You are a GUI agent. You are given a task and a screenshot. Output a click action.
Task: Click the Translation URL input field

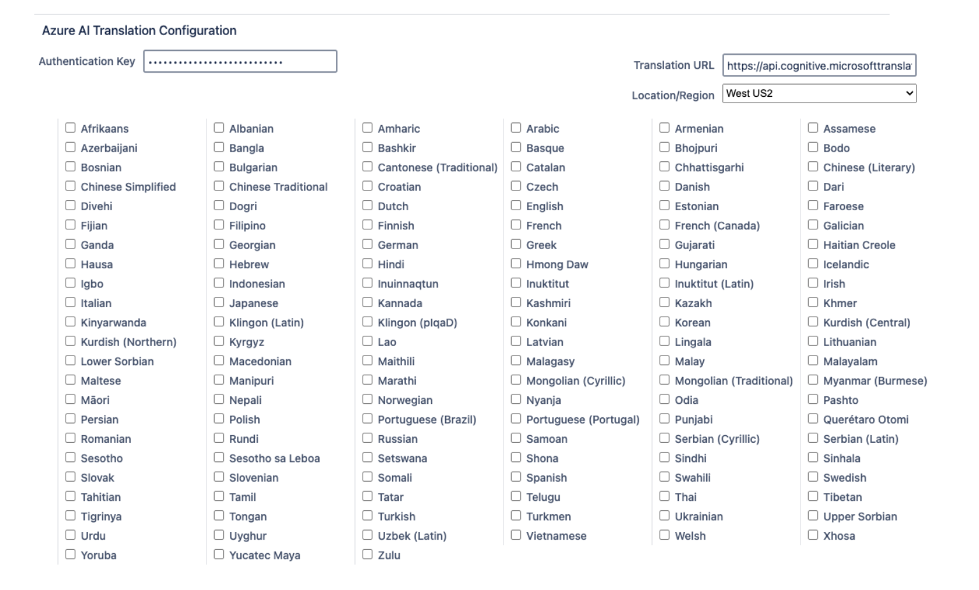(819, 66)
